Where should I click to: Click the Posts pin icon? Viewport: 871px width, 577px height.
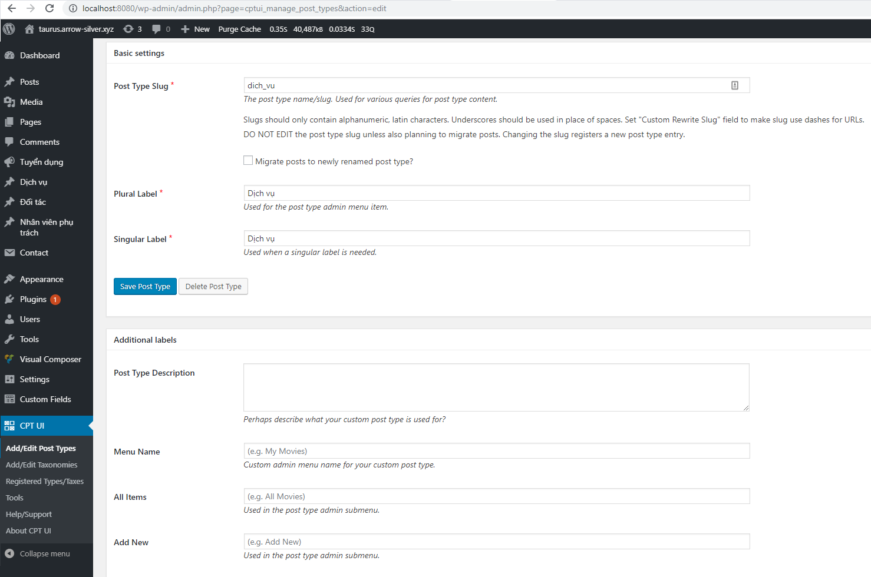pyautogui.click(x=9, y=82)
